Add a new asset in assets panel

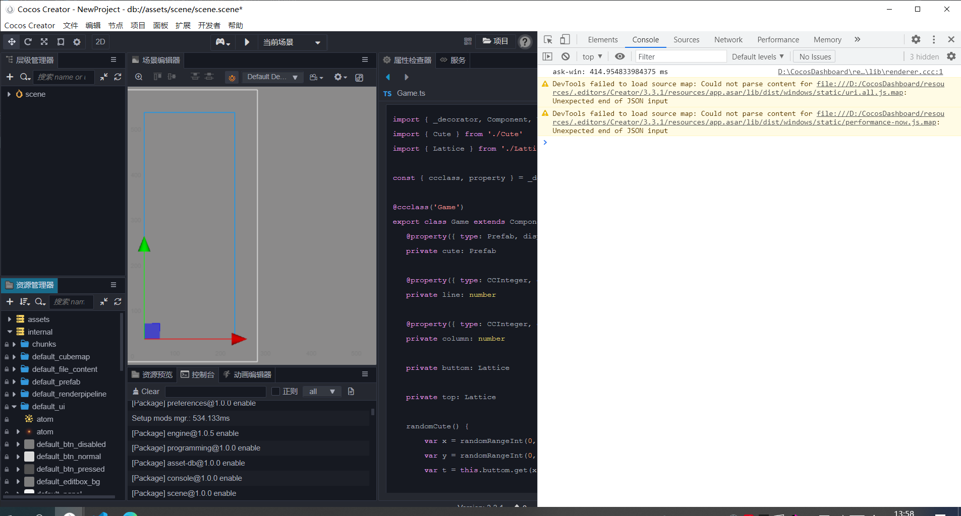click(x=10, y=301)
